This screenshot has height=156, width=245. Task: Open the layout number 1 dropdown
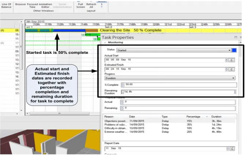[x=102, y=5]
